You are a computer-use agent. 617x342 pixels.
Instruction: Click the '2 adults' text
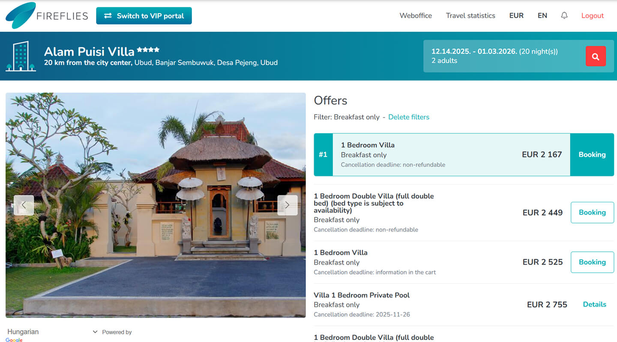(444, 61)
